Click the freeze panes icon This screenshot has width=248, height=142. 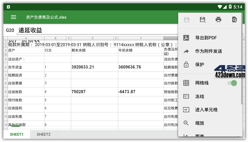click(186, 96)
